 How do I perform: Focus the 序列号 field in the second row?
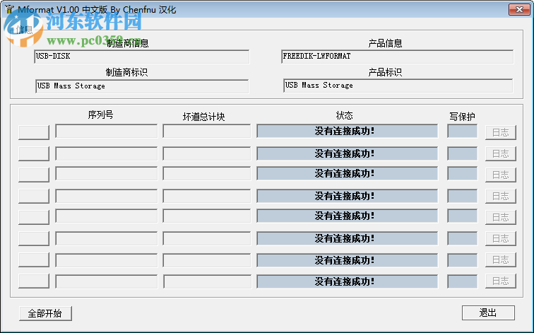click(106, 153)
